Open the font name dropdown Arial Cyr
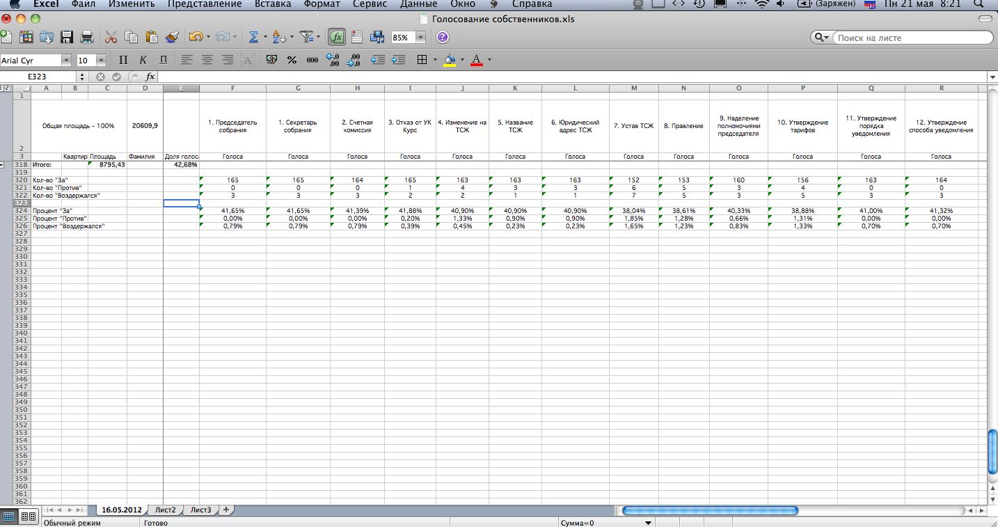998x527 pixels. pos(66,61)
